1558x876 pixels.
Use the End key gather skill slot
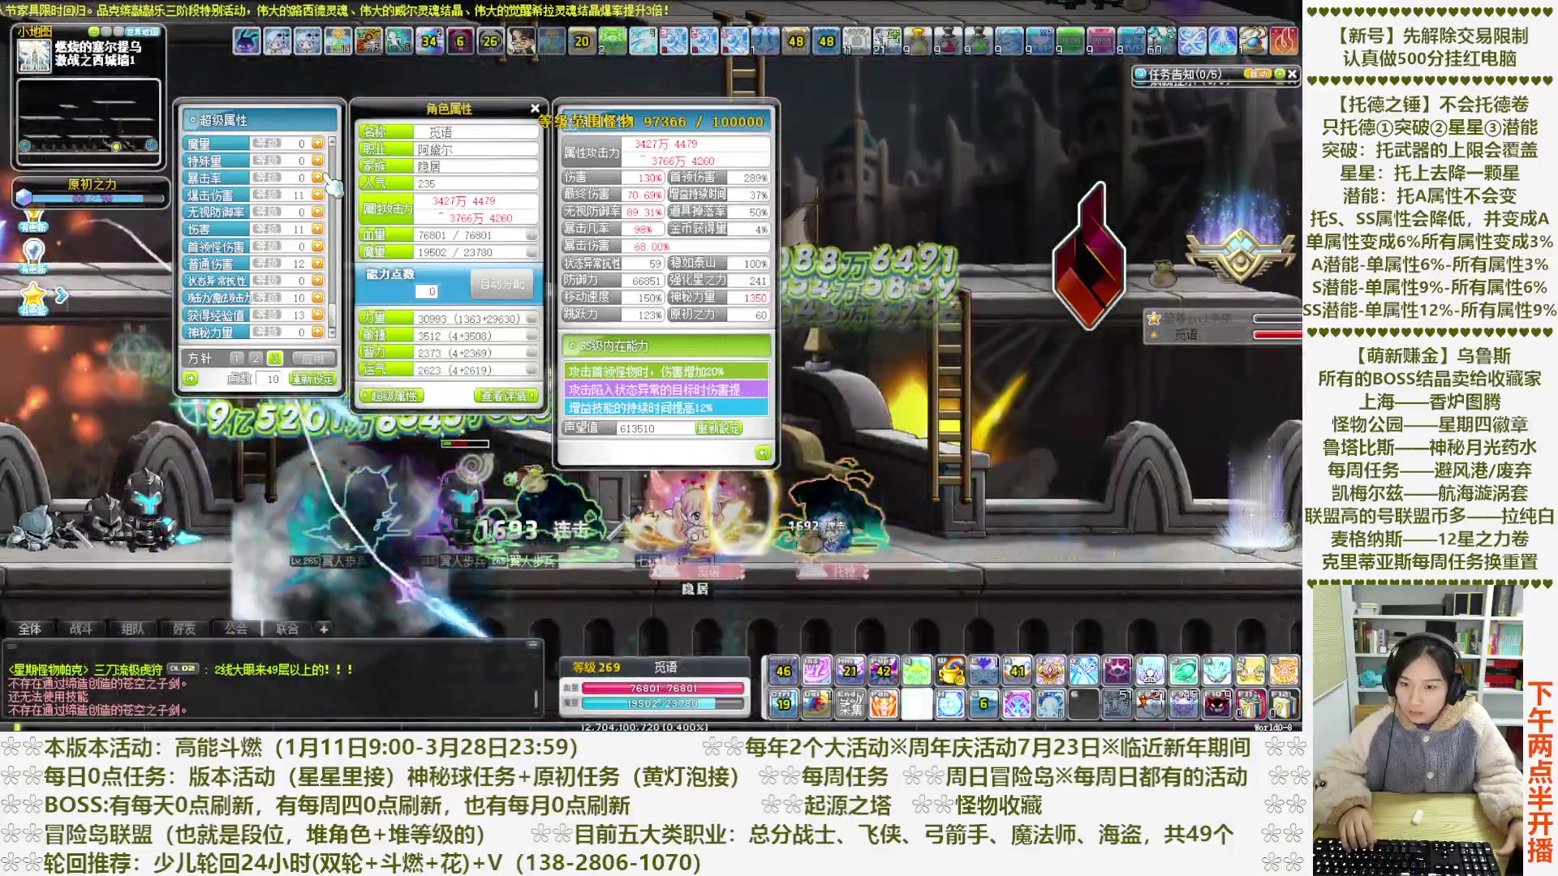[850, 704]
